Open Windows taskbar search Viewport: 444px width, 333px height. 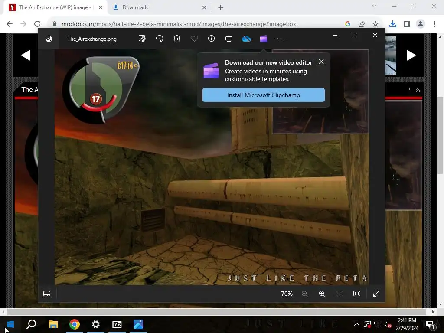pos(31,324)
